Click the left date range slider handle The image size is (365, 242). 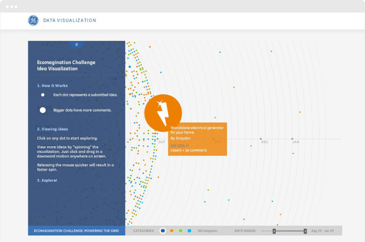274,231
